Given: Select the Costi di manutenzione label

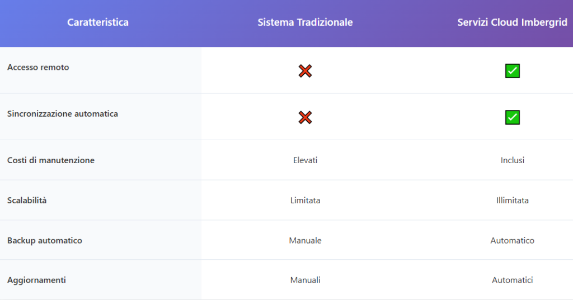Looking at the screenshot, I should click(x=51, y=160).
